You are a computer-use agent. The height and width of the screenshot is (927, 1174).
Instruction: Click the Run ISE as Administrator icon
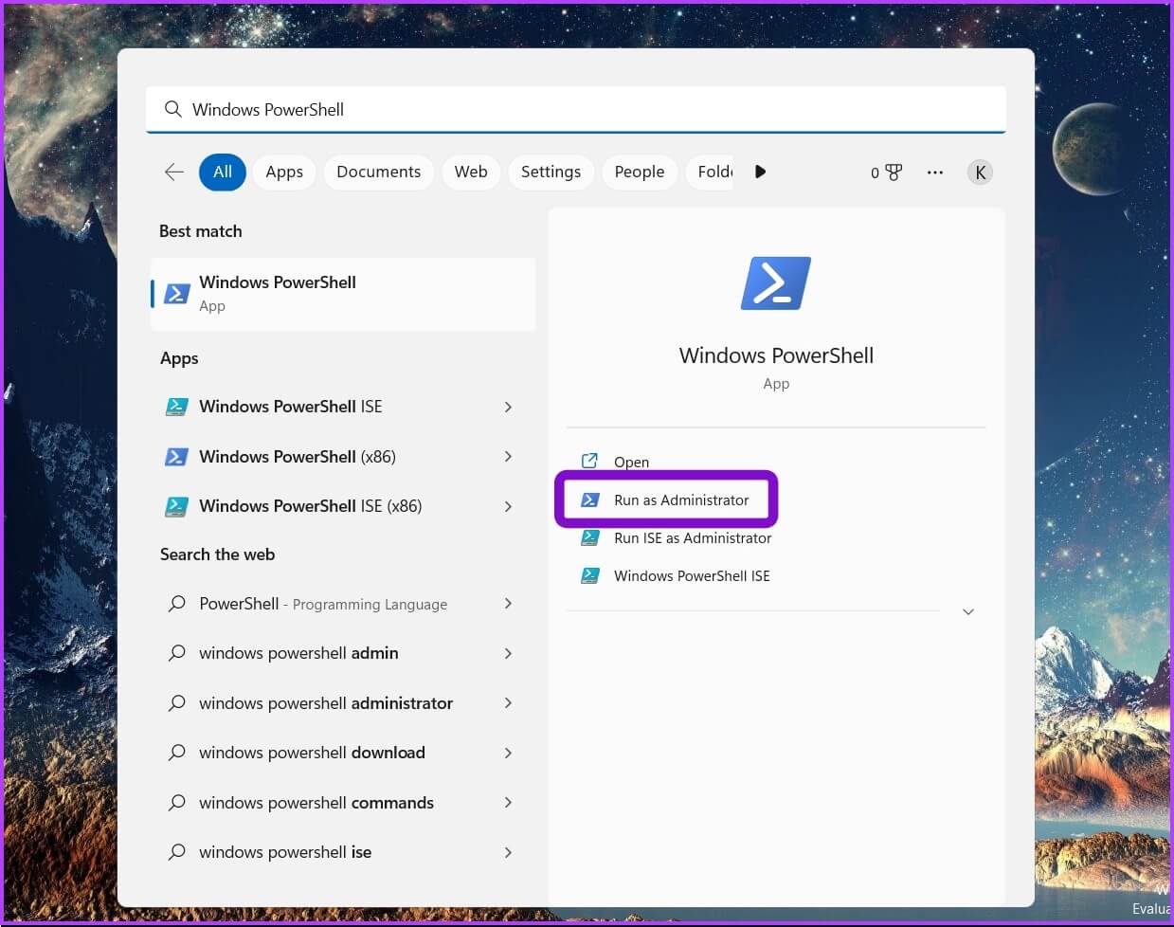click(589, 537)
